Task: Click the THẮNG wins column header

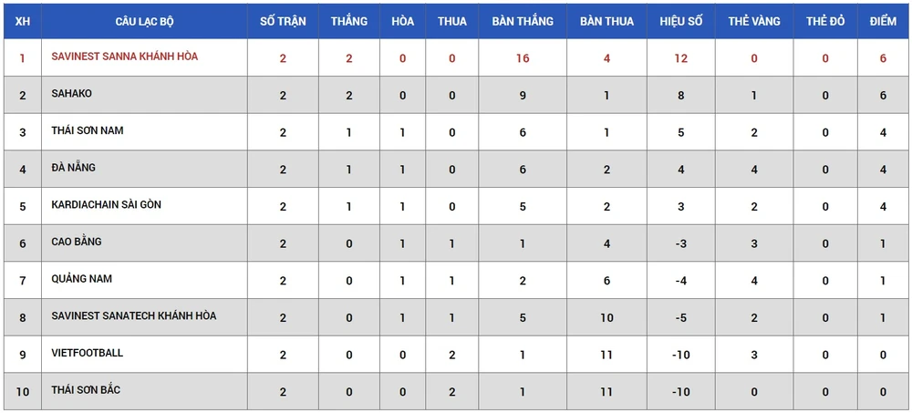Action: (349, 21)
